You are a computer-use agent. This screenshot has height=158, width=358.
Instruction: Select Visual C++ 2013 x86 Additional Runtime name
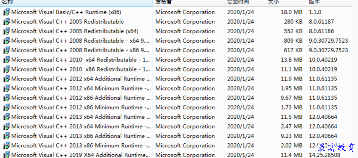pyautogui.click(x=81, y=136)
